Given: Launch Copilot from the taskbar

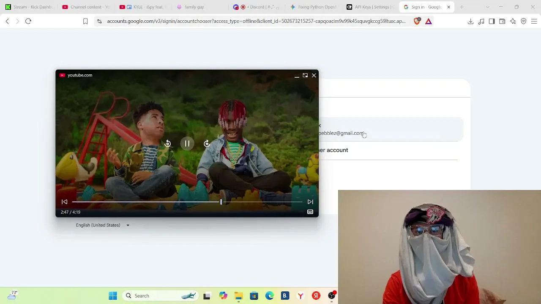Looking at the screenshot, I should (x=223, y=296).
